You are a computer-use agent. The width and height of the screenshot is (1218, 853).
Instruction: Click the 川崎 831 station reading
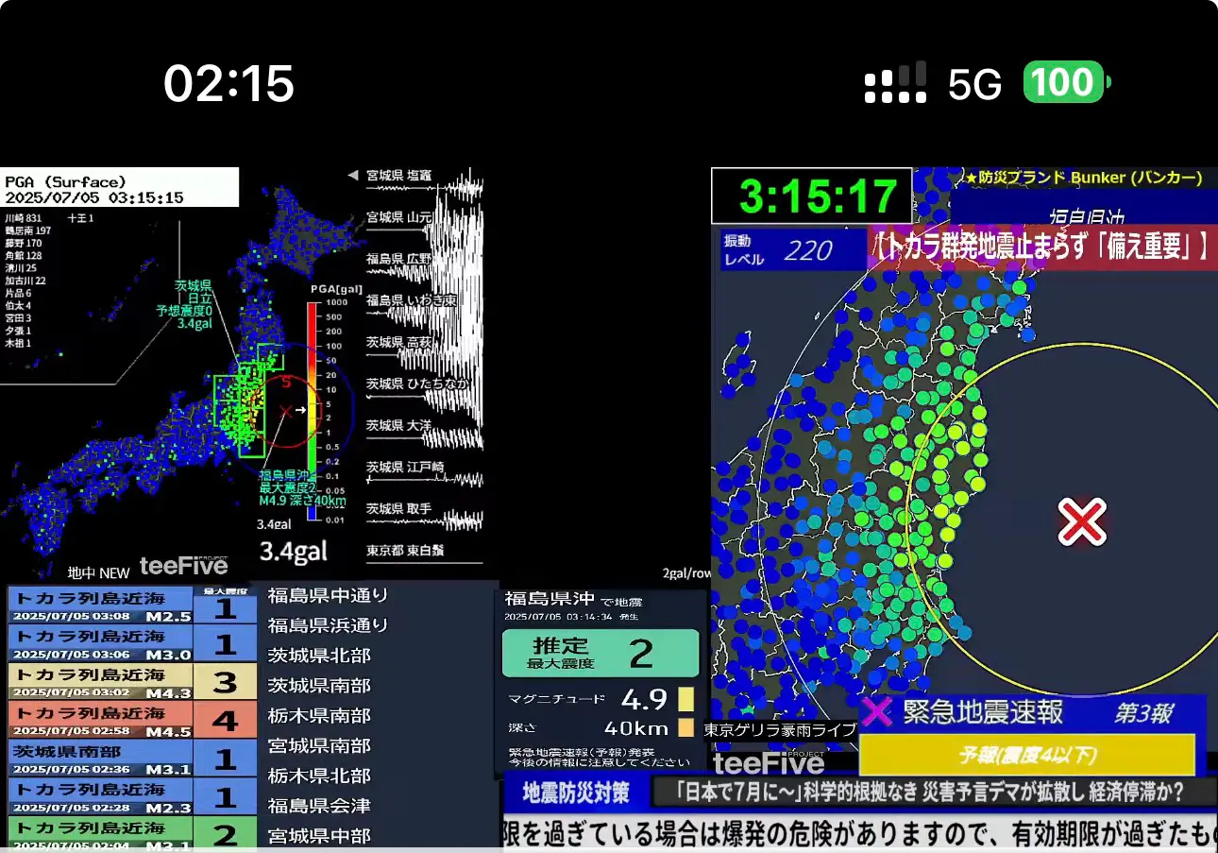(x=24, y=217)
